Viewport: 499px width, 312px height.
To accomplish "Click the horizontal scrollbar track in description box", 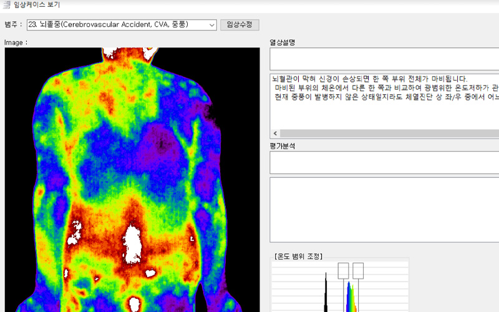I will click(389, 134).
